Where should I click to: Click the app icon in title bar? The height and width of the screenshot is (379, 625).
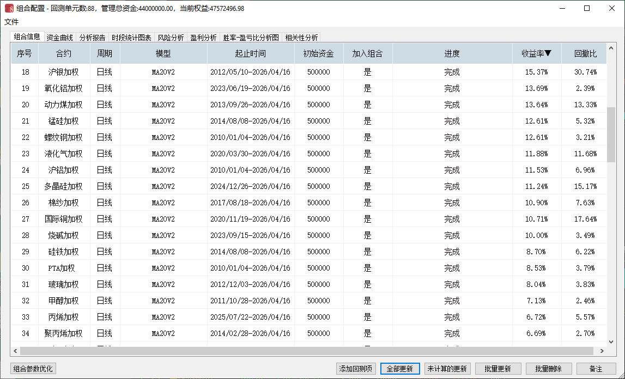tap(9, 8)
